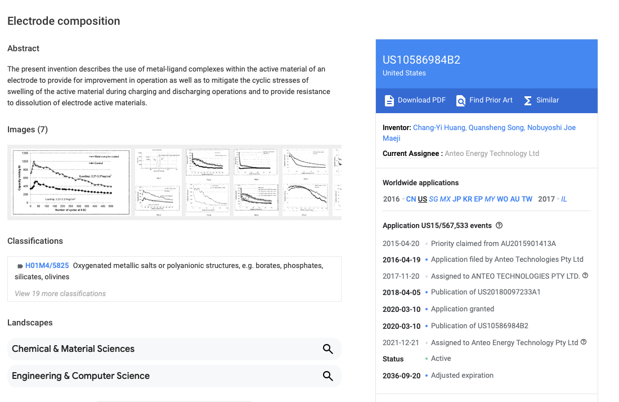
Task: Open the first capacity graph image
Action: (x=71, y=182)
